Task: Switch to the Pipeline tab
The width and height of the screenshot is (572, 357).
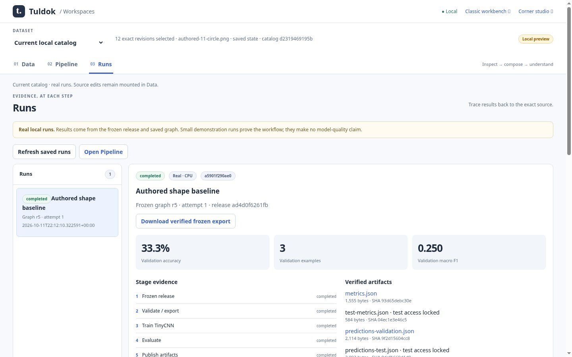Action: [62, 64]
